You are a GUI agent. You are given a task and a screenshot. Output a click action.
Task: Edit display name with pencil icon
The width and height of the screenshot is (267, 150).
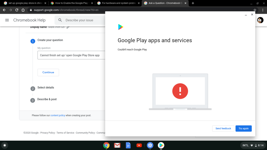point(68,27)
